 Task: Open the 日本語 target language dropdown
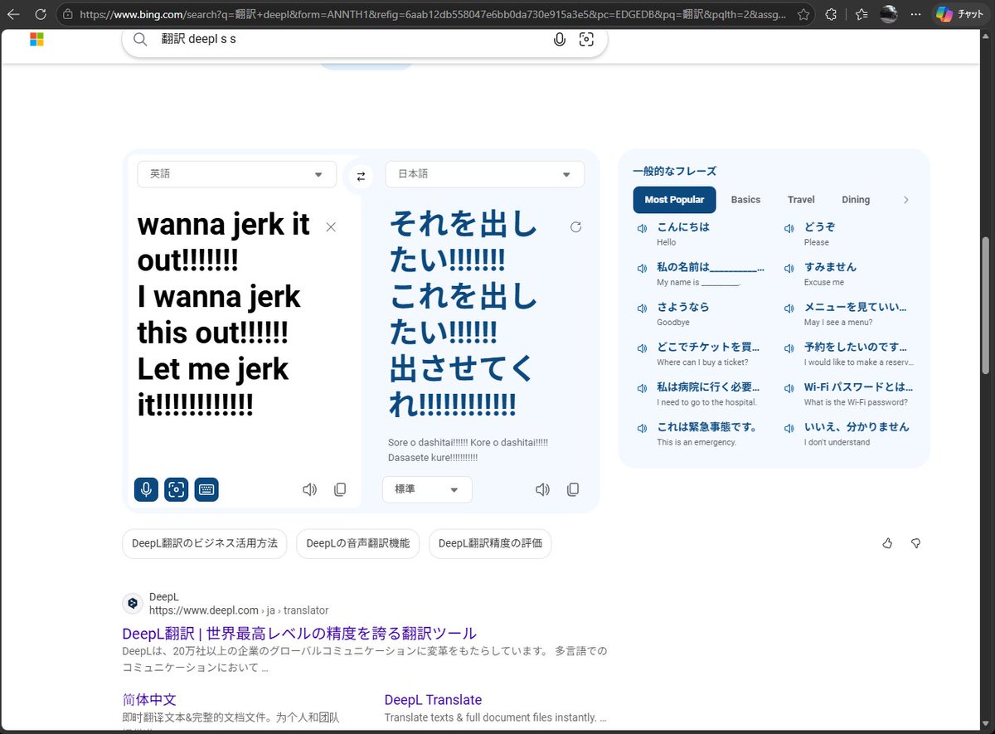485,174
